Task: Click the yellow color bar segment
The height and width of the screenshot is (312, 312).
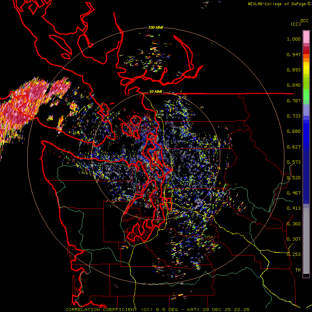Action: [306, 68]
